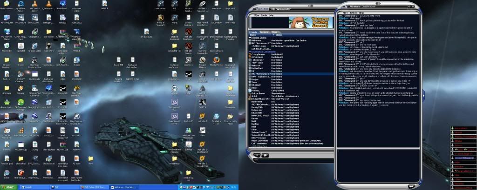Screen dimensions: 477x190
Task: Select the Friends tab in Xfire
Action: [253, 32]
